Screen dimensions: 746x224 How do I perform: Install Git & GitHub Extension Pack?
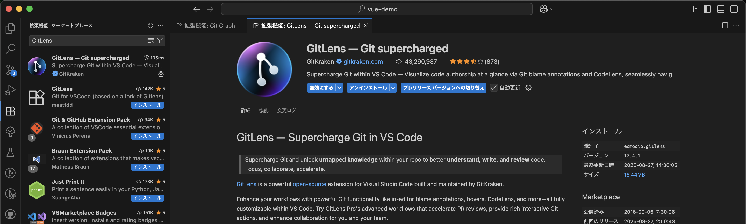[147, 136]
